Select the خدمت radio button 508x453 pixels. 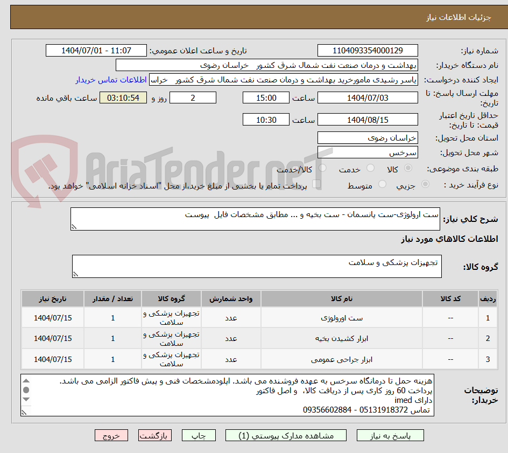tap(370, 167)
